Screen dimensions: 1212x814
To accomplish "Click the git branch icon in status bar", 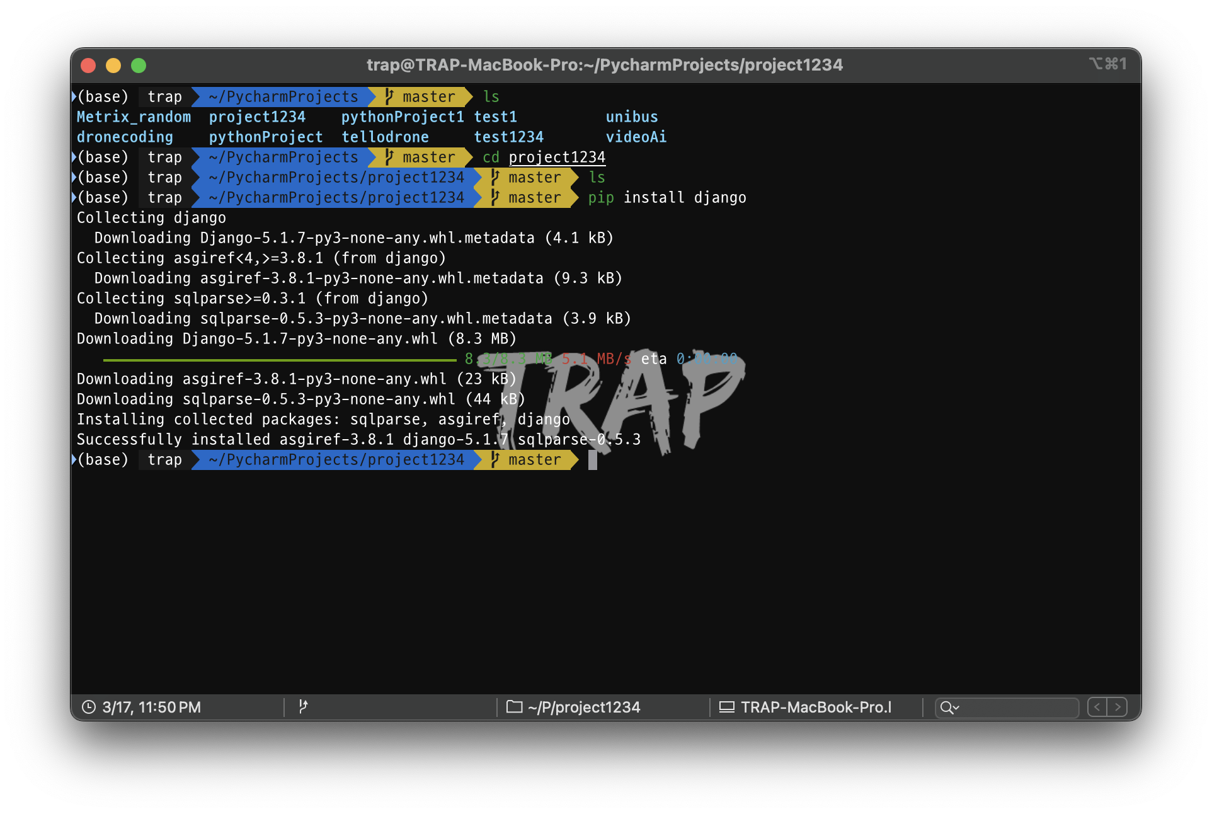I will [303, 707].
